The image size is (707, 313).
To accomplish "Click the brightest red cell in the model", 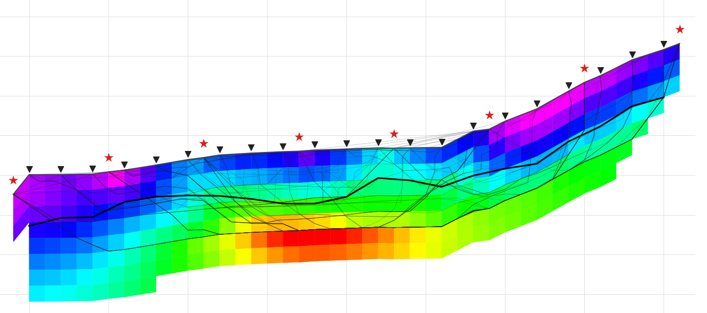I will (338, 236).
